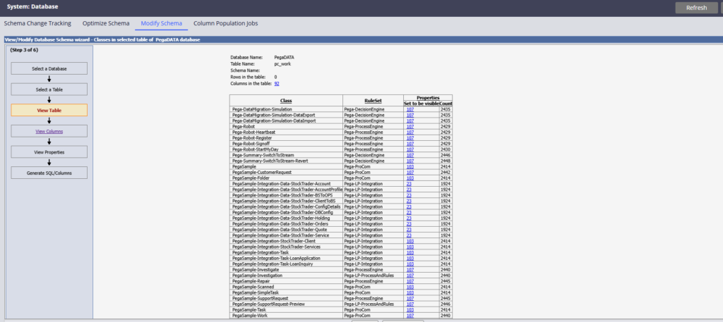Image resolution: width=723 pixels, height=322 pixels.
Task: Open the Optimize Schema tab
Action: point(106,23)
